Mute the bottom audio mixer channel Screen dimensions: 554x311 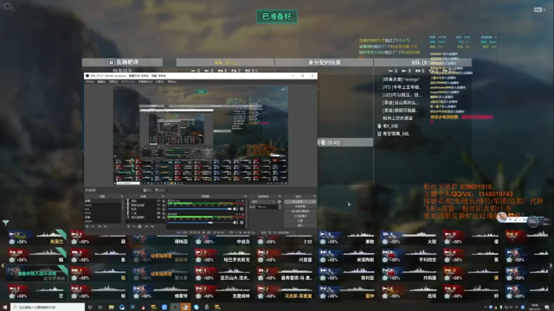click(x=235, y=223)
